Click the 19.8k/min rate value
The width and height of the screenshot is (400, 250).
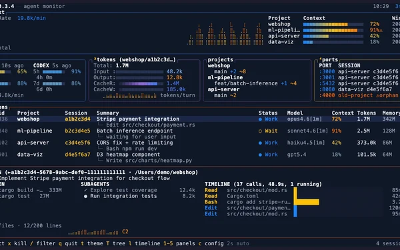[x=31, y=19]
